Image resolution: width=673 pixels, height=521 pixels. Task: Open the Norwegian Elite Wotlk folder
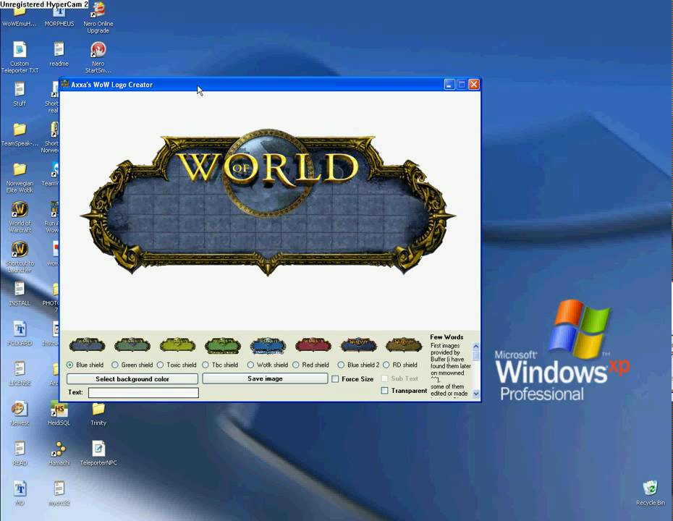(20, 177)
